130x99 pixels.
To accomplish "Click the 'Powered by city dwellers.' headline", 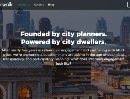I will click(x=64, y=42).
